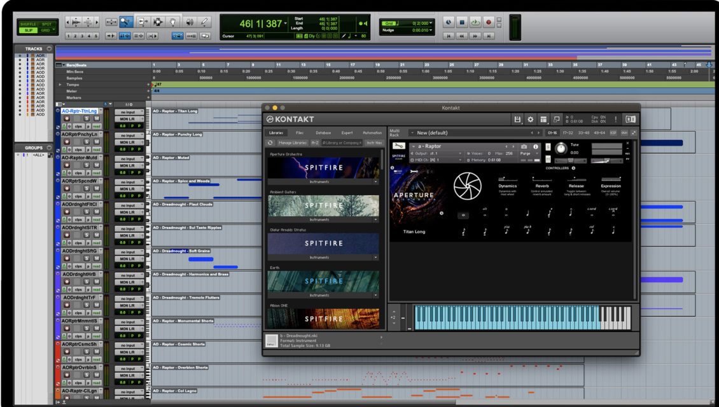Click the transport Record button
Image resolution: width=719 pixels, height=407 pixels.
click(489, 22)
